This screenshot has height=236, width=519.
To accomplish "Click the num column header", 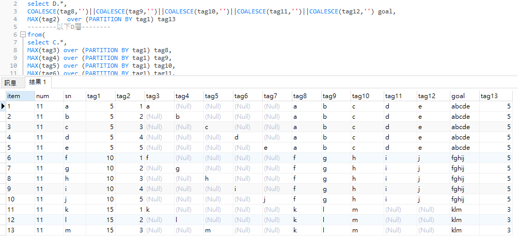I will pos(49,96).
